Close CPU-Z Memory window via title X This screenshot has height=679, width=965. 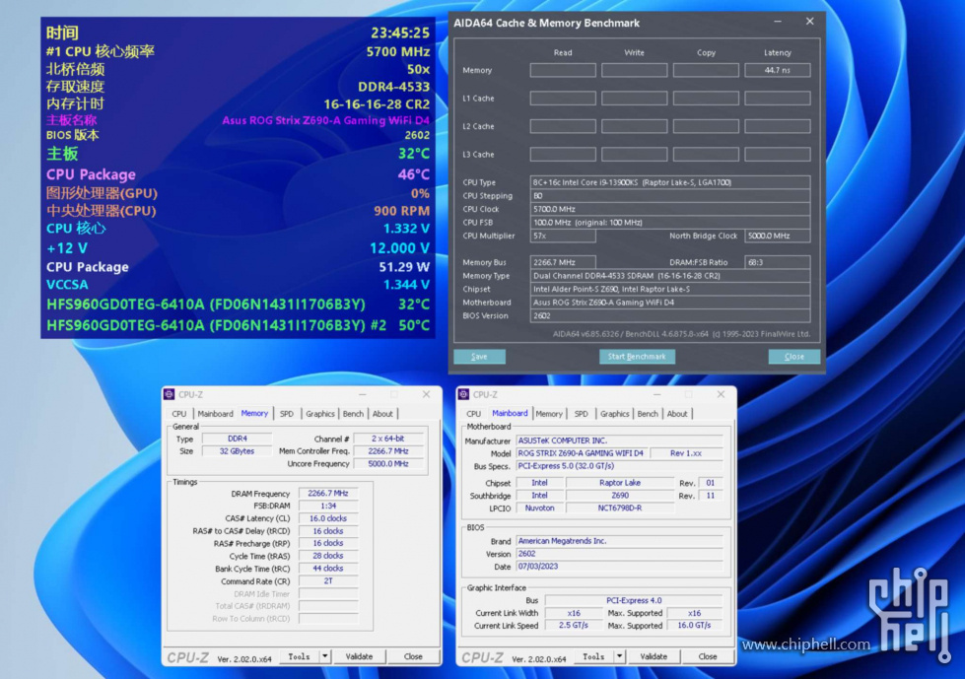(x=426, y=394)
